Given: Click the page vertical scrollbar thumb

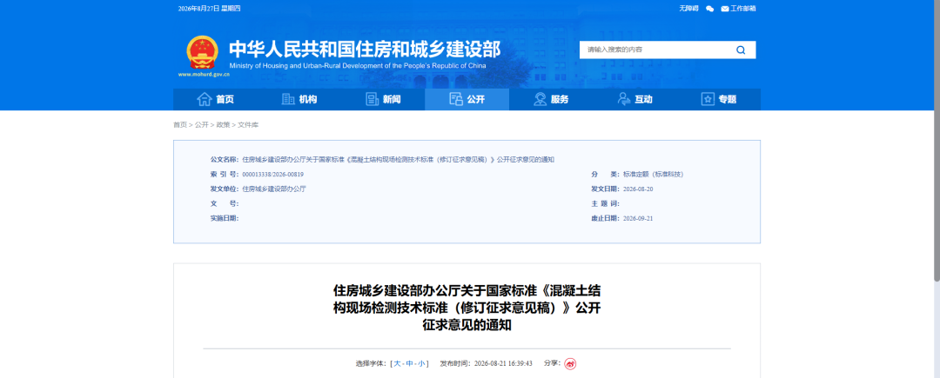Looking at the screenshot, I should (937, 141).
